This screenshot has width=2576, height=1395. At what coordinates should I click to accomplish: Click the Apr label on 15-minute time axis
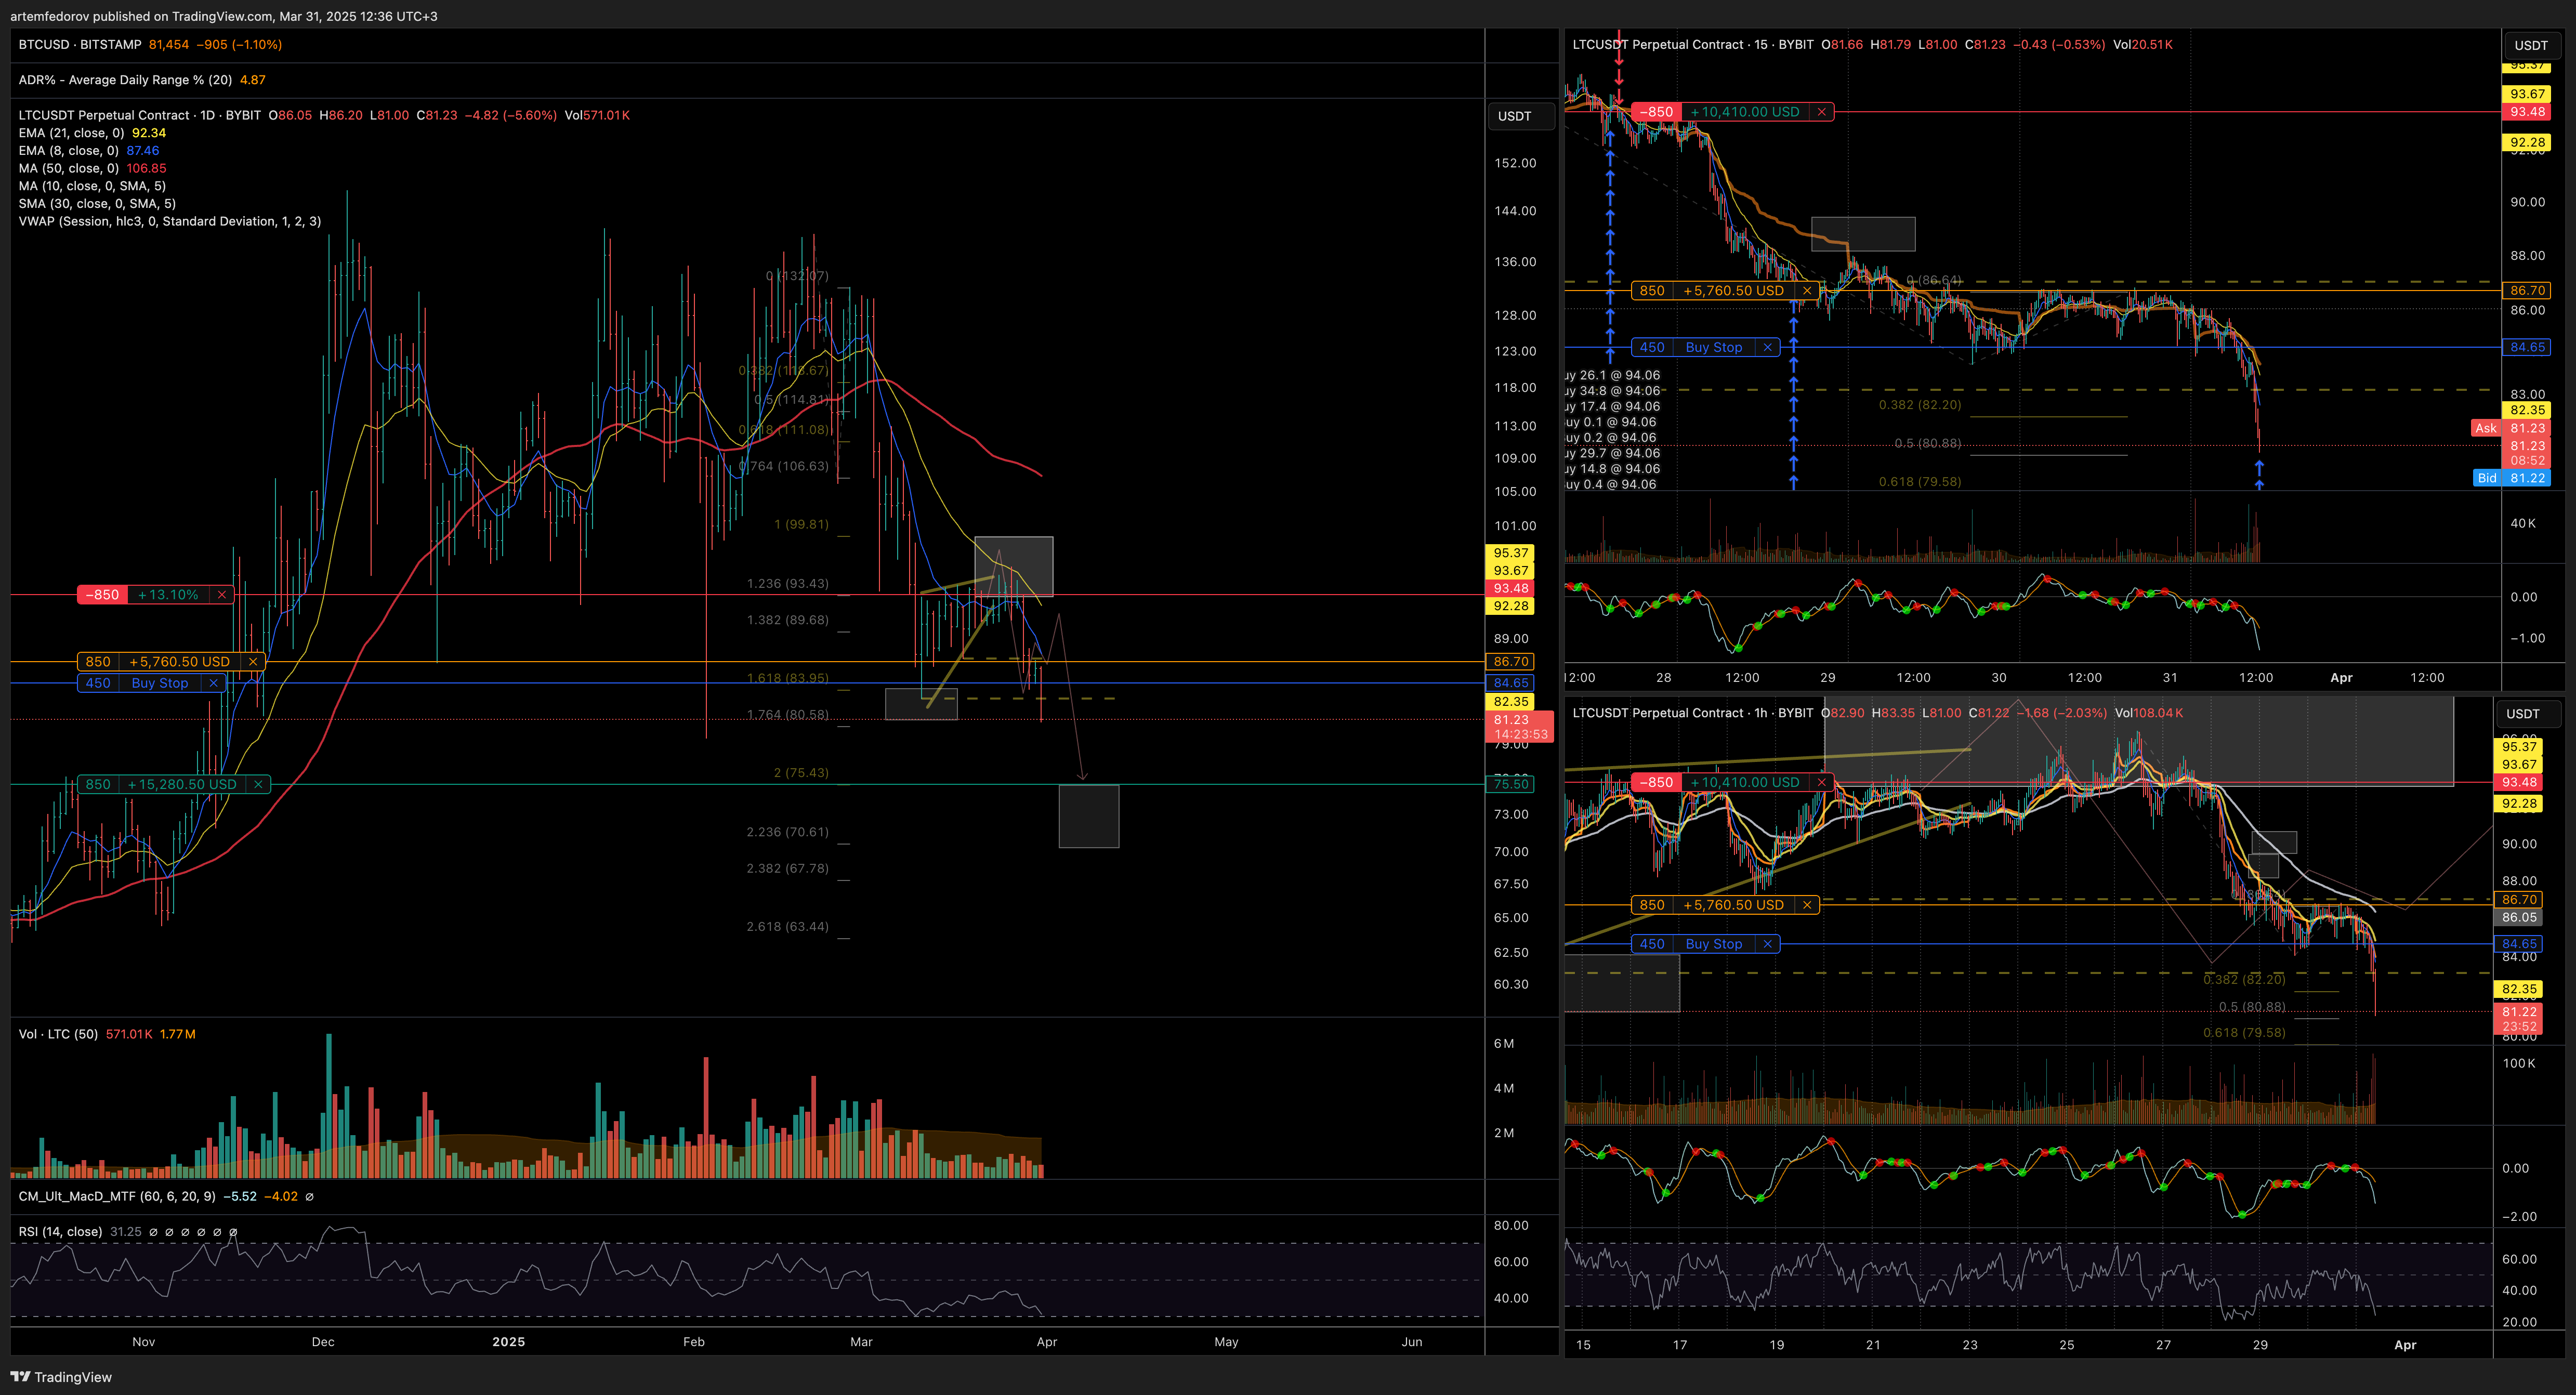[x=2341, y=678]
